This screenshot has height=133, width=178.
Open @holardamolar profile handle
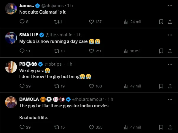tap(89, 99)
